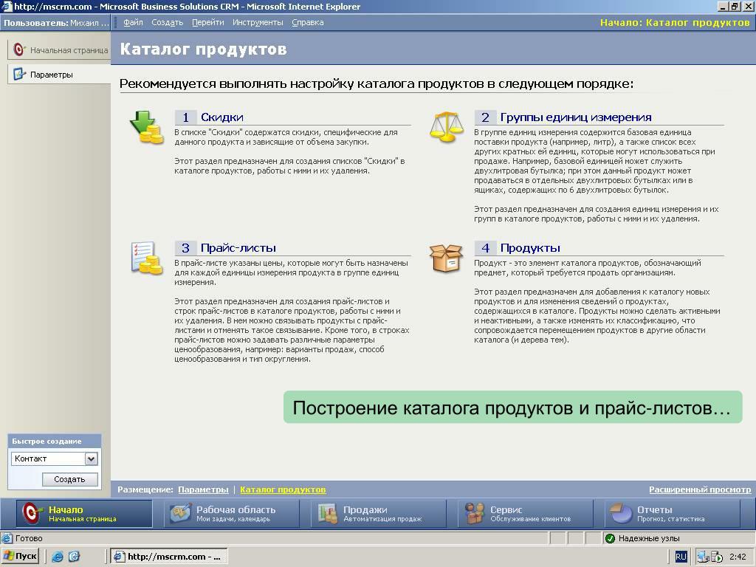Click the Параметры breadcrumb link
This screenshot has height=567, width=756.
[x=203, y=489]
